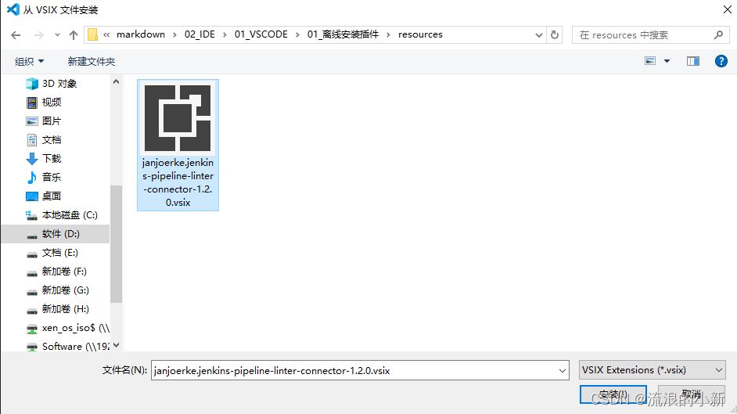
Task: Click the VS Code logo icon
Action: point(13,9)
